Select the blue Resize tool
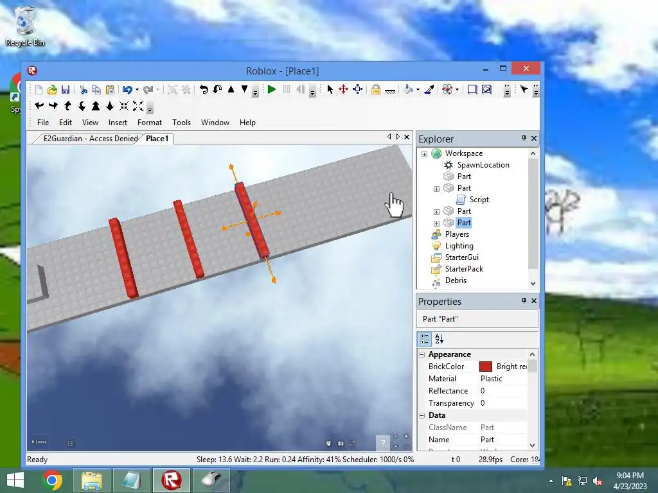Image resolution: width=658 pixels, height=493 pixels. click(357, 89)
